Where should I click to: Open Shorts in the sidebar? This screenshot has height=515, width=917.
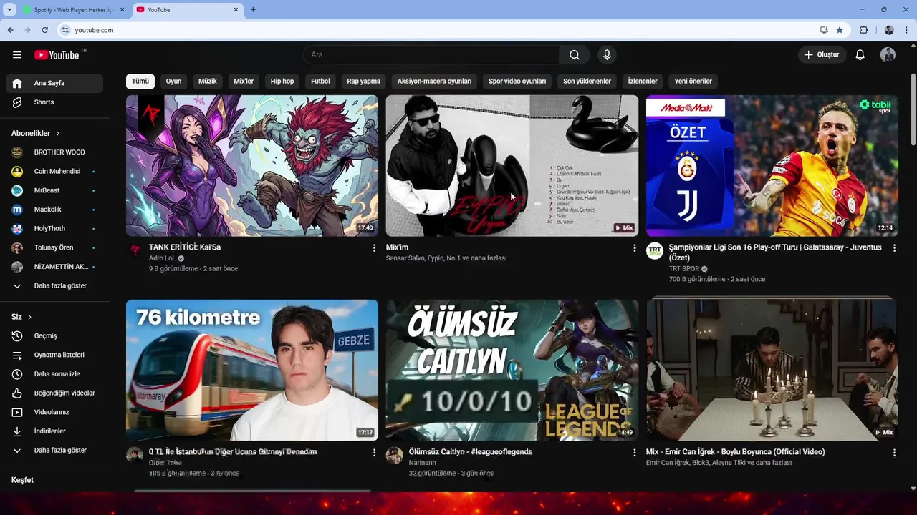(x=54, y=102)
